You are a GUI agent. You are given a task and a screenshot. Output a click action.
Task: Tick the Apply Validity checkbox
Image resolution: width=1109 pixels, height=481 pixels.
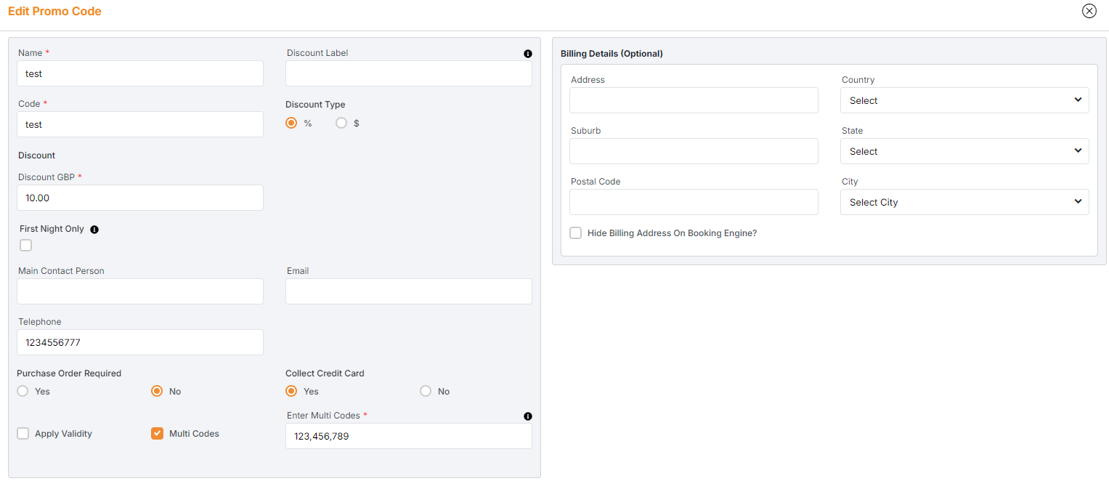23,434
